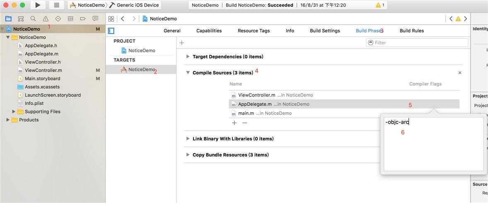Select AppDelegate.h in navigator
Screen dimensions: 488x203
pyautogui.click(x=41, y=45)
